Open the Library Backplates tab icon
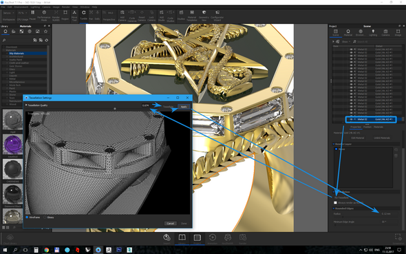This screenshot has height=254, width=406. (38, 32)
